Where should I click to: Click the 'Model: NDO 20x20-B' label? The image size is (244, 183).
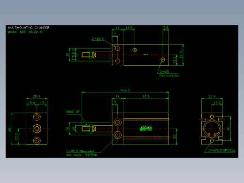click(x=25, y=32)
